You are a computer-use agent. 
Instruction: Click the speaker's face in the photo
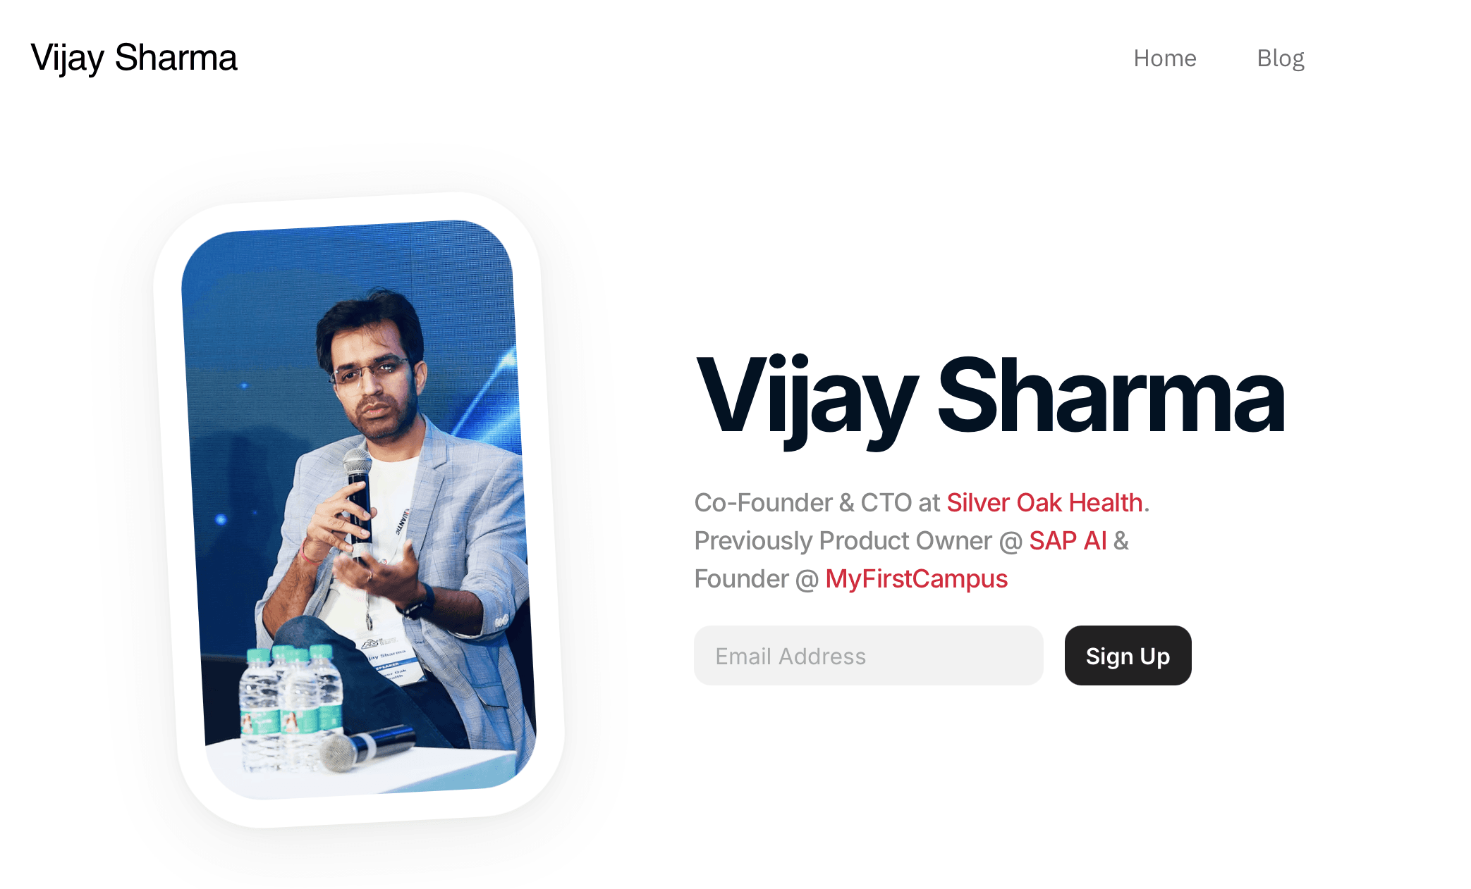click(374, 384)
